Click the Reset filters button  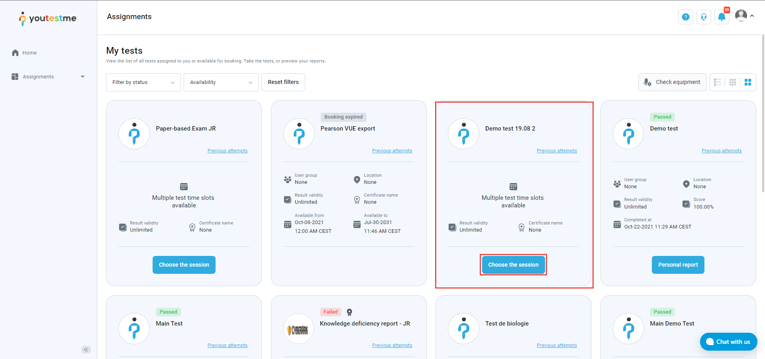[x=283, y=82]
